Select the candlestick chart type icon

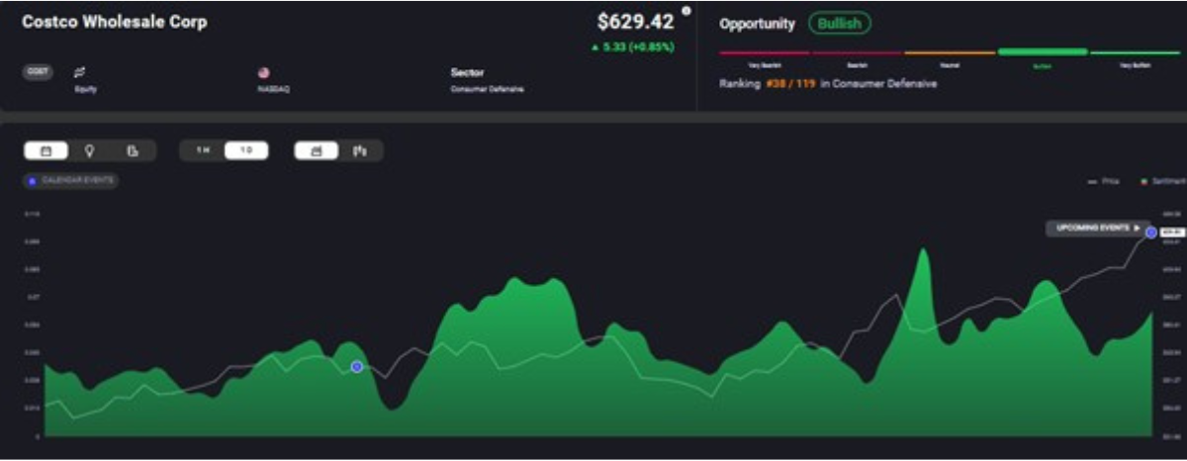pos(360,151)
